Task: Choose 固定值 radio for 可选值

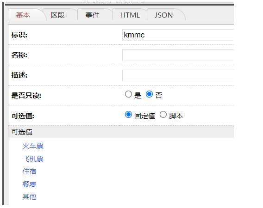Action: pyautogui.click(x=128, y=115)
